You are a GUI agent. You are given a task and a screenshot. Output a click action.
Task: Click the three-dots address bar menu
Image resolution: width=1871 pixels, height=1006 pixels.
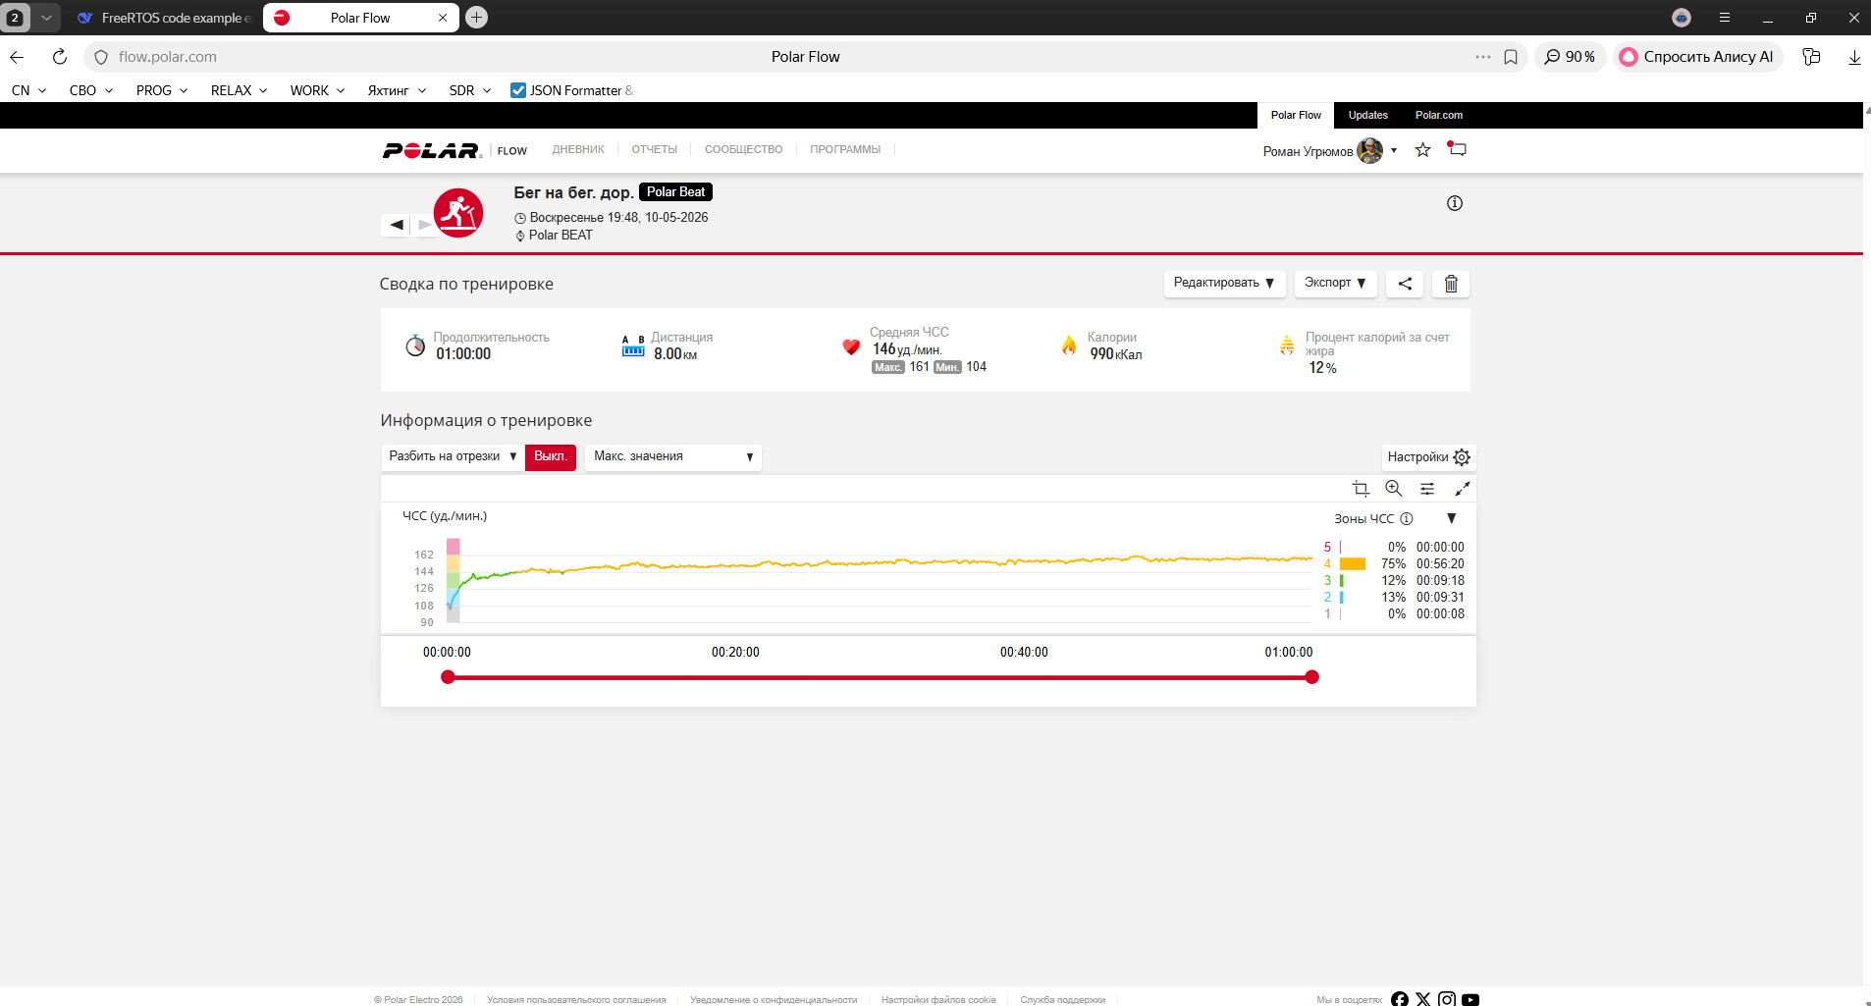click(1483, 57)
